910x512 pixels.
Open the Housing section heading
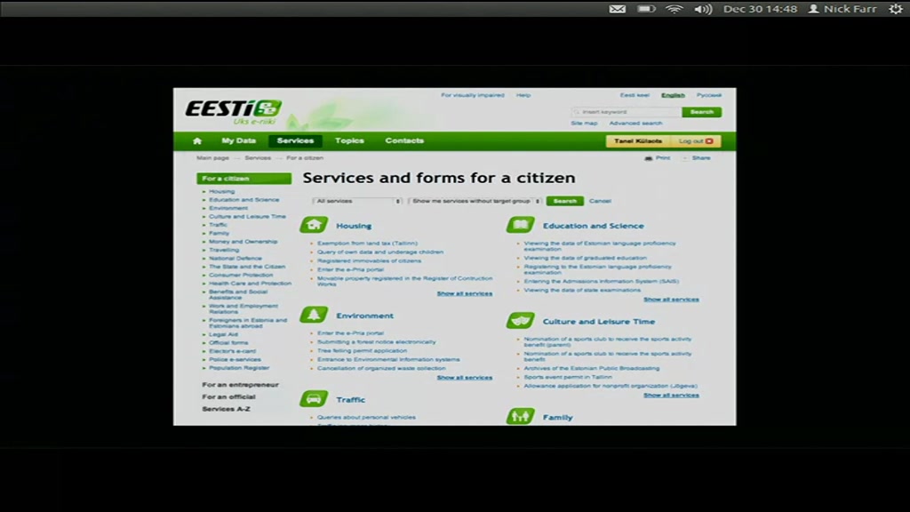click(354, 226)
